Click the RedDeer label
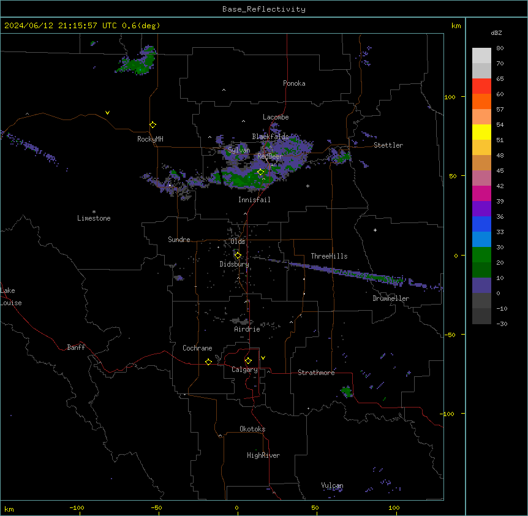The width and height of the screenshot is (528, 516). pyautogui.click(x=270, y=156)
